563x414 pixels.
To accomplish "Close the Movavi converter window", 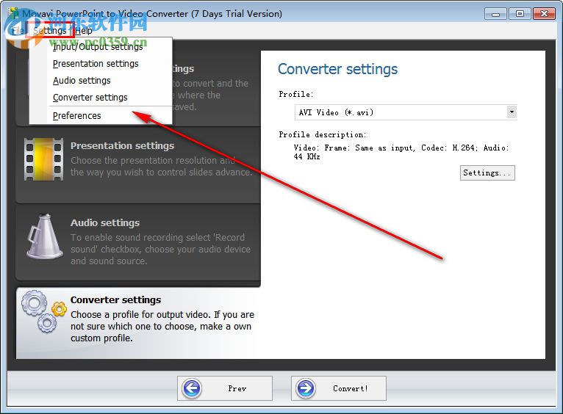I will 544,14.
